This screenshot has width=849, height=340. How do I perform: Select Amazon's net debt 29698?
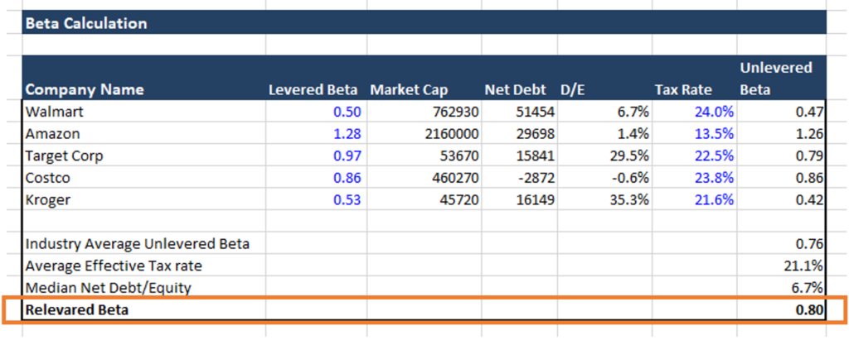(519, 134)
